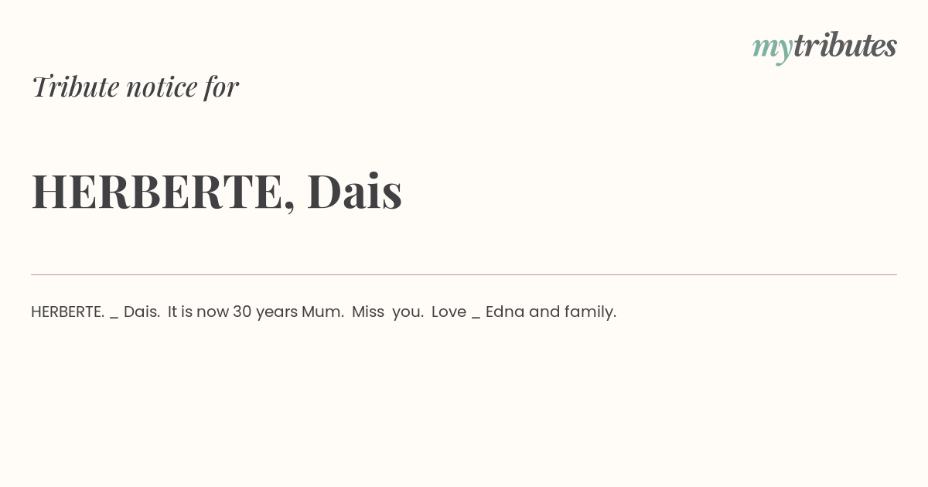Click the word "notice" in the subtitle

coord(162,87)
